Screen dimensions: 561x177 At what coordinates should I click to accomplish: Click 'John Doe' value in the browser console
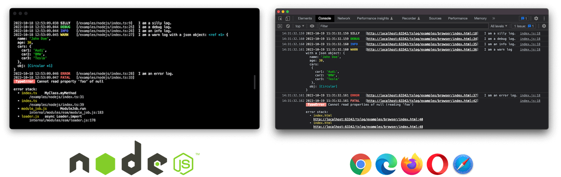pyautogui.click(x=330, y=57)
